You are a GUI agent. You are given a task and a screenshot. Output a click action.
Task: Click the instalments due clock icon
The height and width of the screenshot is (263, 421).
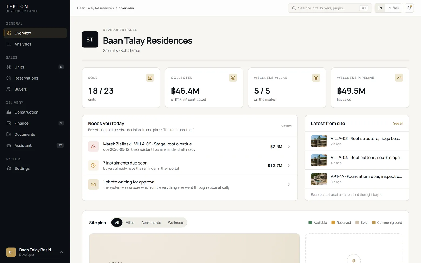coord(93,165)
